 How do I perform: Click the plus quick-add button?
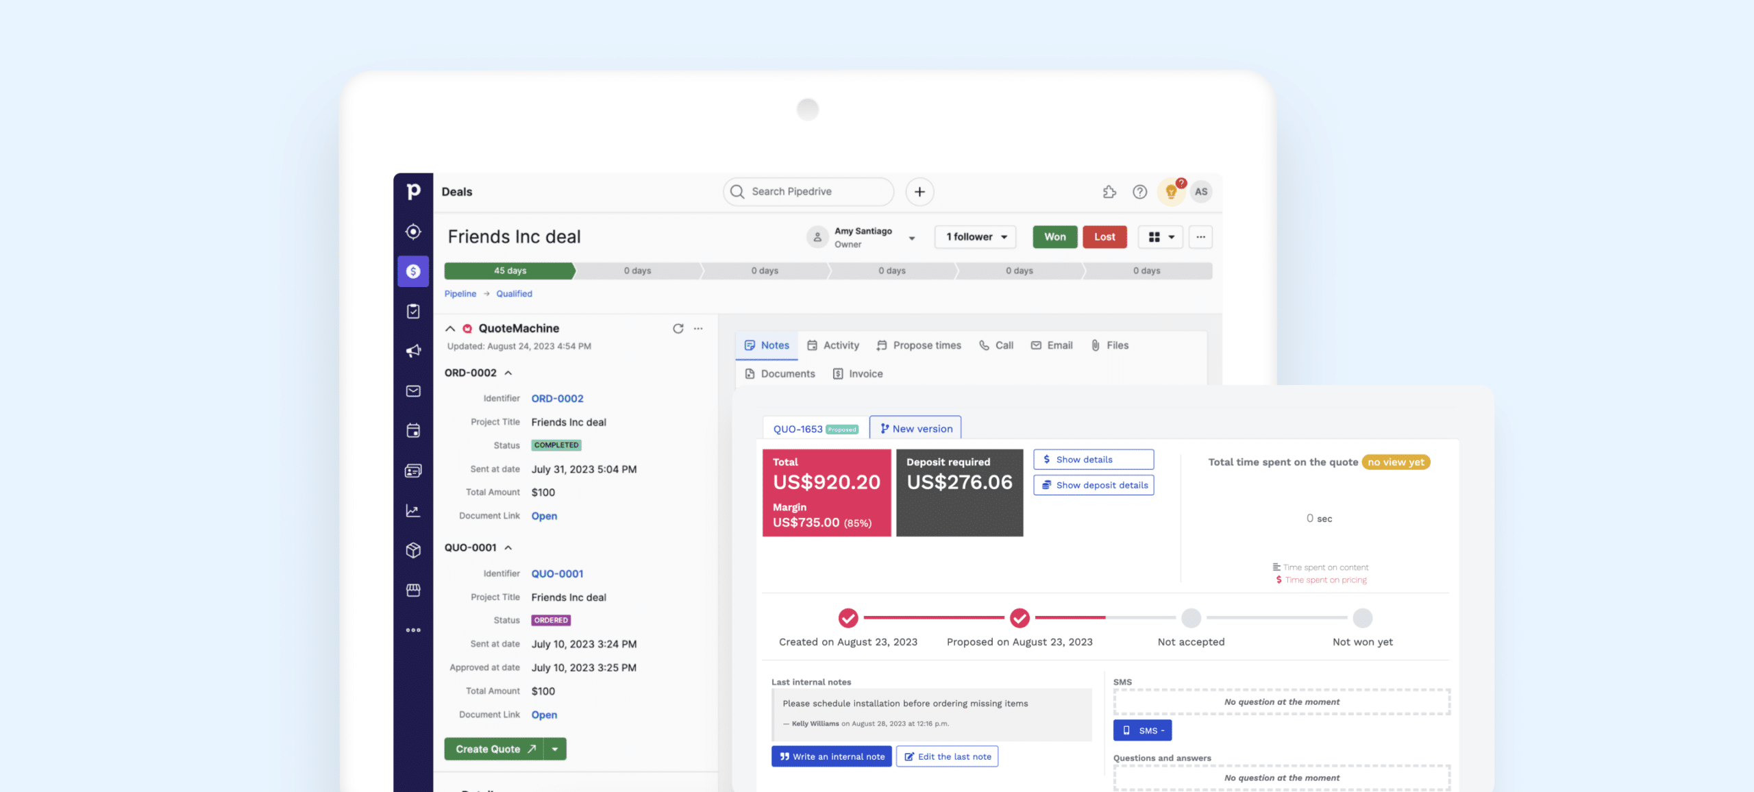point(919,192)
